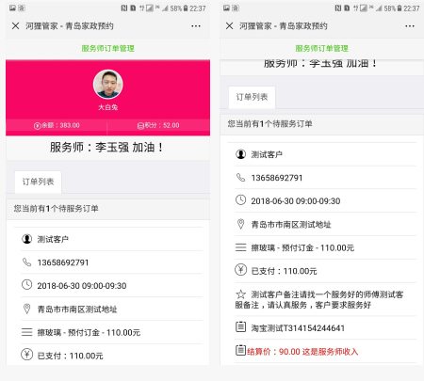This screenshot has height=381, width=424.
Task: Tap phone number 13658692791 on left screen
Action: coord(63,262)
